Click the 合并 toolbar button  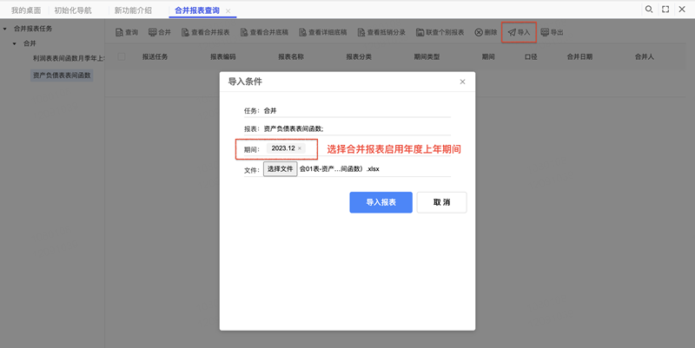(x=160, y=32)
